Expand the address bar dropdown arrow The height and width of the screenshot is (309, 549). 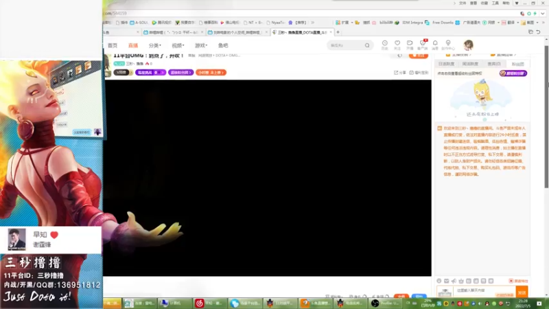coord(542,13)
